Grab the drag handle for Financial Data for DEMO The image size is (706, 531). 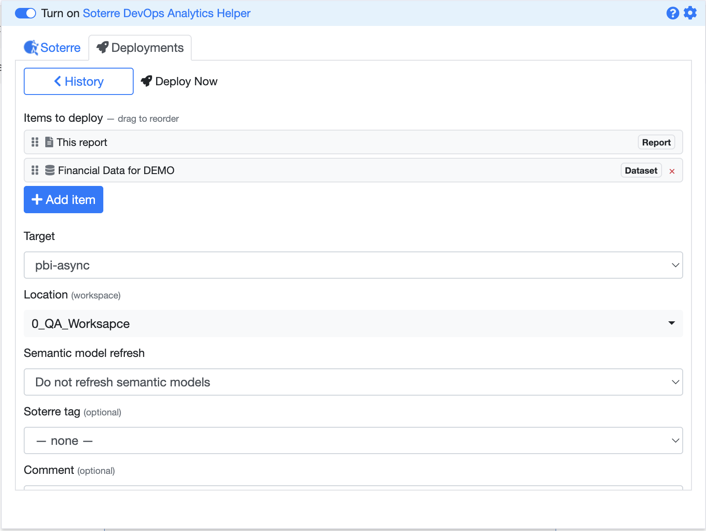(35, 170)
